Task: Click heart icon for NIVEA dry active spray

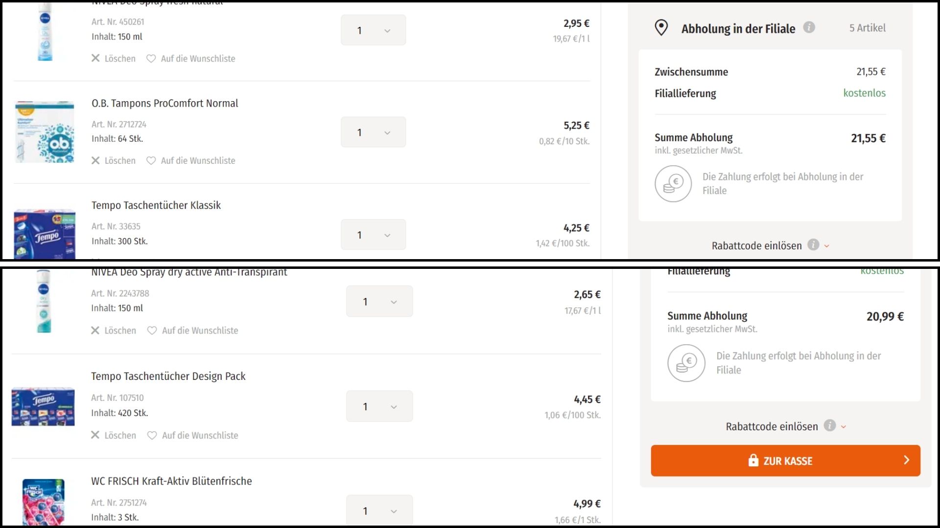Action: point(152,331)
